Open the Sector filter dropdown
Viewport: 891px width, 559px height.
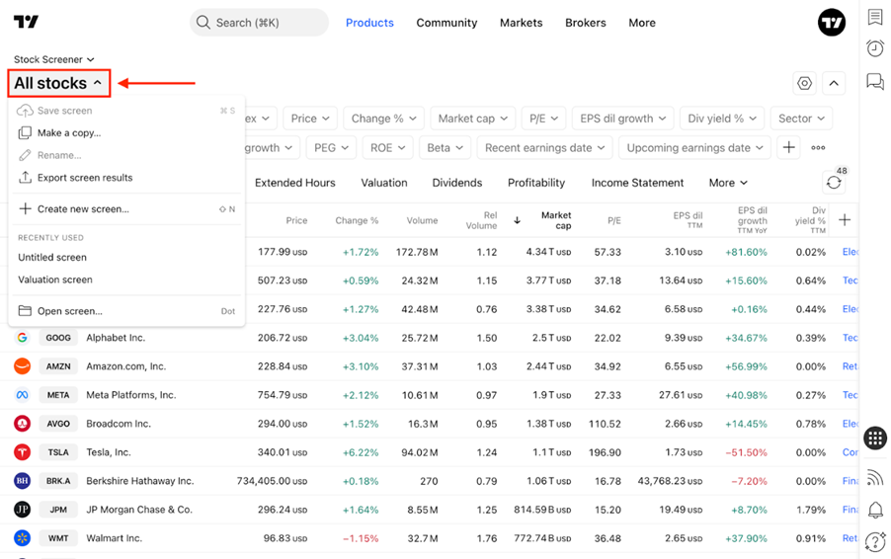tap(801, 119)
